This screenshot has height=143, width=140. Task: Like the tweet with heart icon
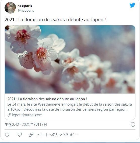(x=7, y=135)
